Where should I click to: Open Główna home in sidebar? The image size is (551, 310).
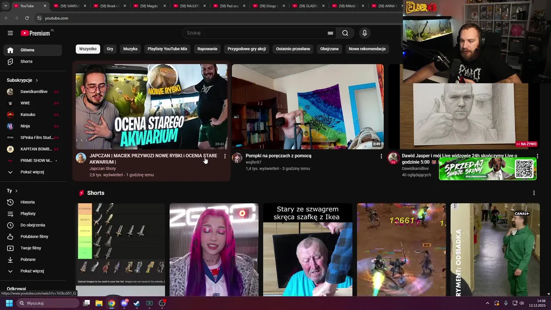(33, 50)
